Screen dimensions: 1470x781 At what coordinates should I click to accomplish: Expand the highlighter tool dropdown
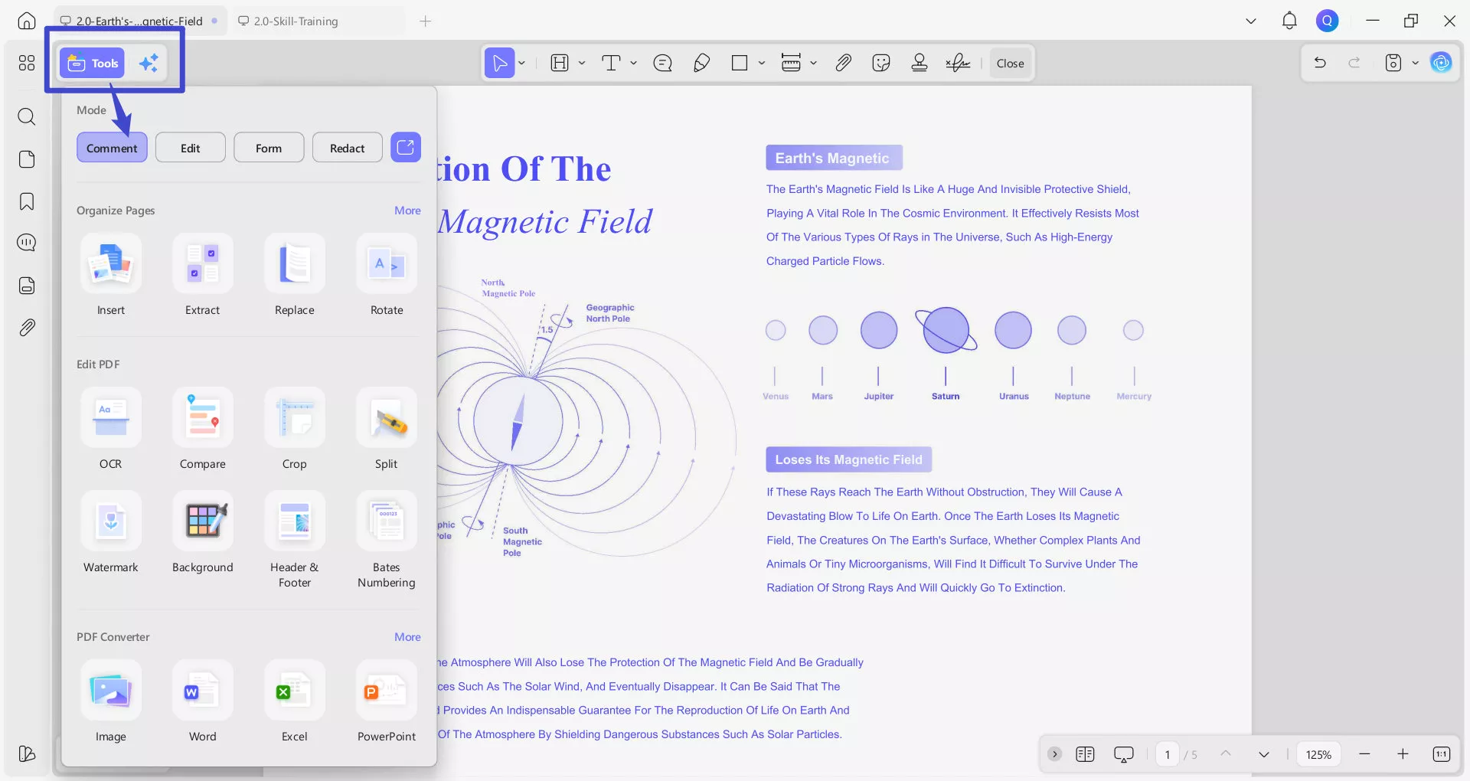[582, 63]
